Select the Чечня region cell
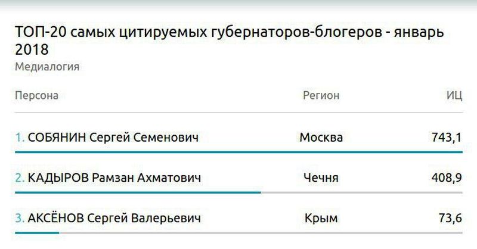 pyautogui.click(x=321, y=178)
